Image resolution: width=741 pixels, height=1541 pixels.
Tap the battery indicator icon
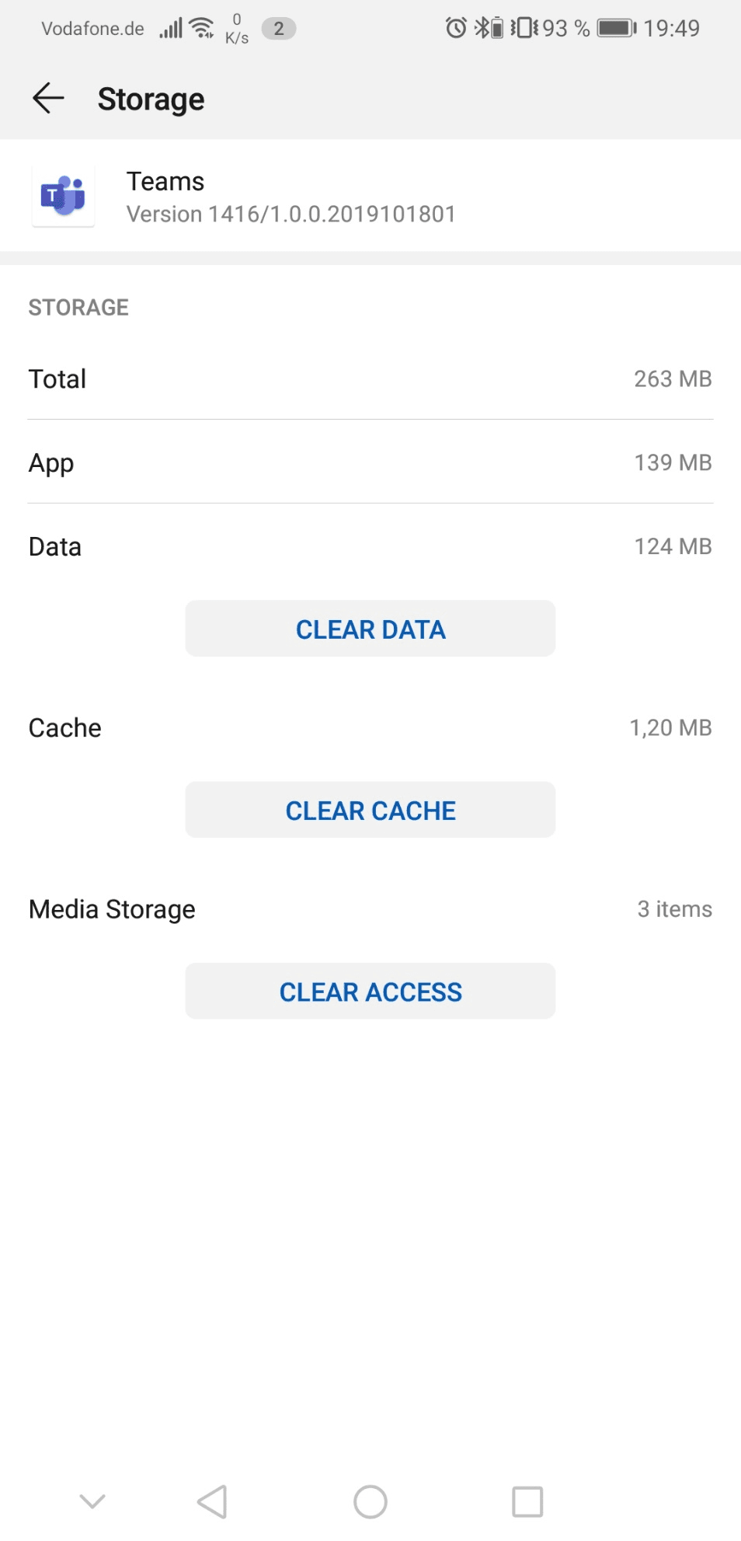[617, 28]
